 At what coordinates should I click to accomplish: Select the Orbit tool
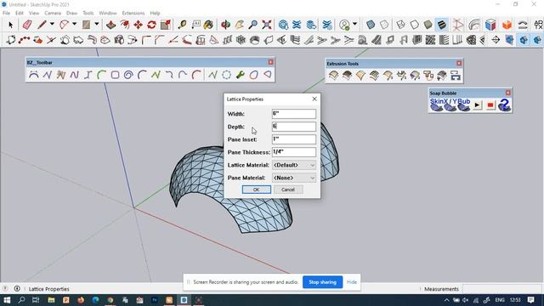coord(225,25)
